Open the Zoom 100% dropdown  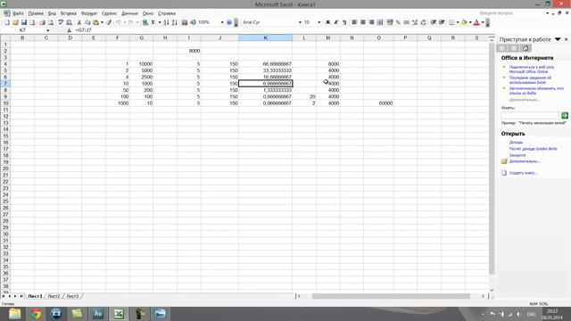pos(222,22)
